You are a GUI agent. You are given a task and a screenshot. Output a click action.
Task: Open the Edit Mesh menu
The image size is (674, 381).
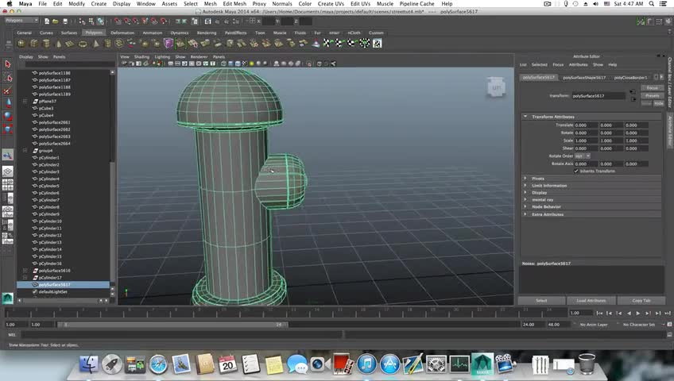(234, 4)
